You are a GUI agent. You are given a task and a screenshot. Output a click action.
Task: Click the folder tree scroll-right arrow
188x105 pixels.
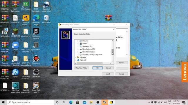pyautogui.click(x=110, y=63)
